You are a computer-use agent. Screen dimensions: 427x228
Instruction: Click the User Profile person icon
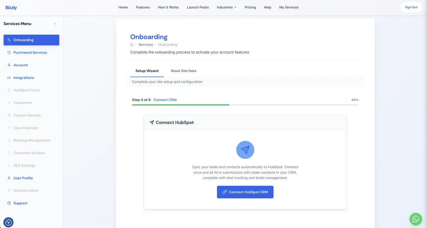pos(9,178)
